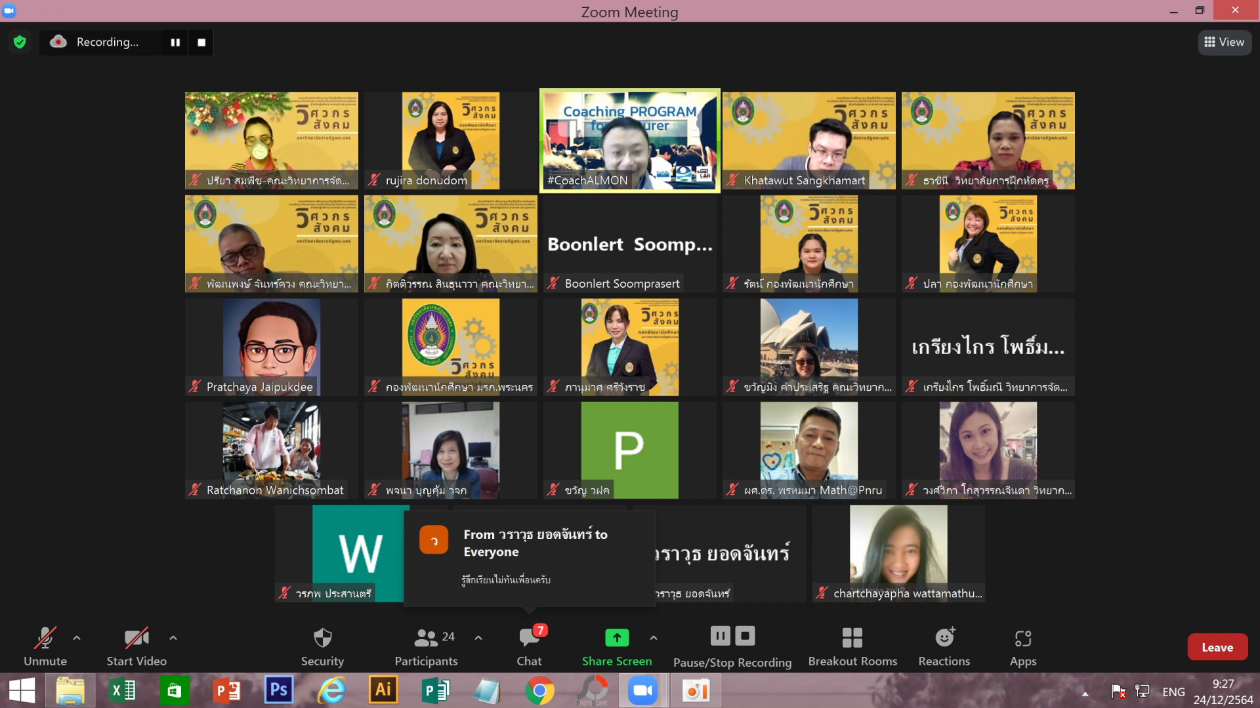Open the Apps panel
The image size is (1260, 708).
click(1022, 638)
